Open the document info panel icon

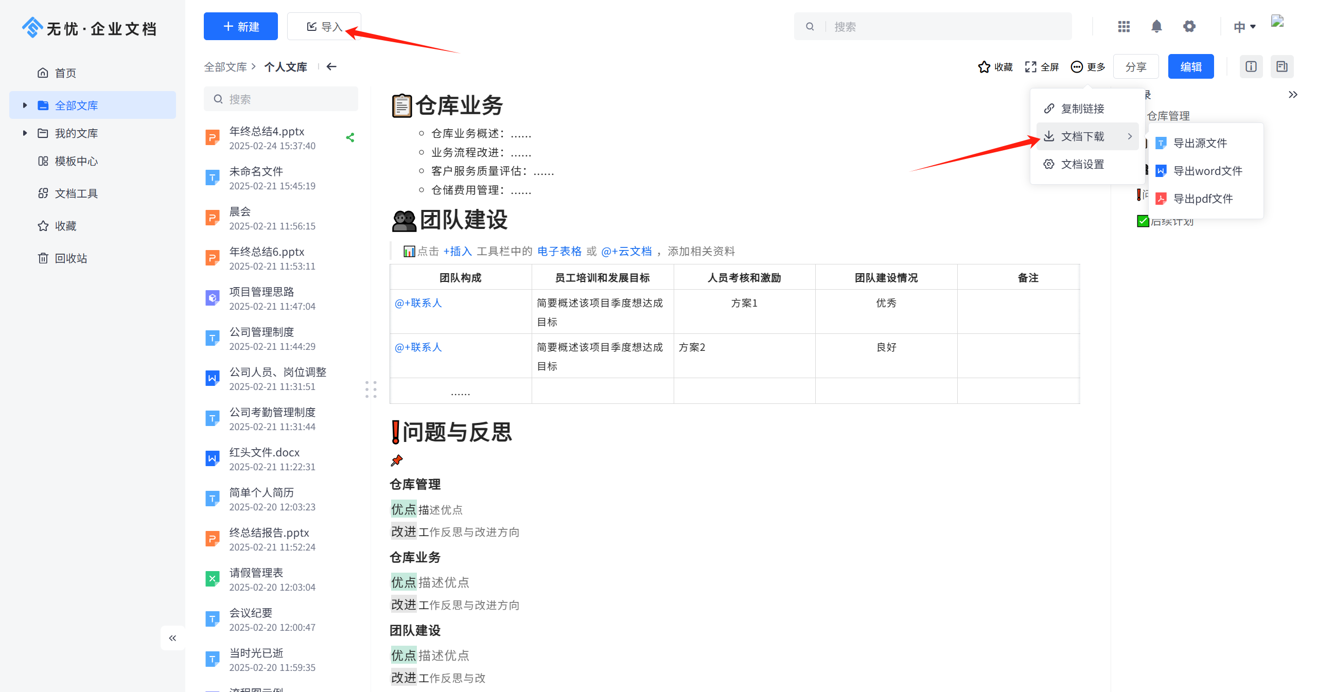pyautogui.click(x=1251, y=66)
